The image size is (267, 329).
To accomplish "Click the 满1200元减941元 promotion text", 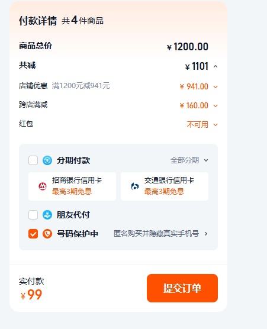I will coord(81,86).
